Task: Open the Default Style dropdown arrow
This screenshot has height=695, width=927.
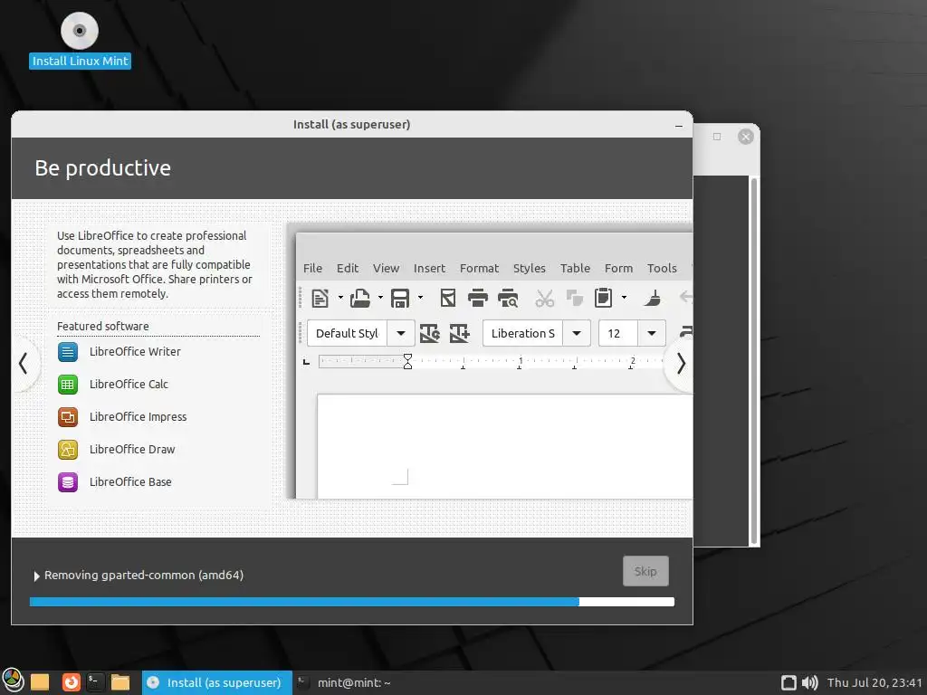Action: coord(401,333)
